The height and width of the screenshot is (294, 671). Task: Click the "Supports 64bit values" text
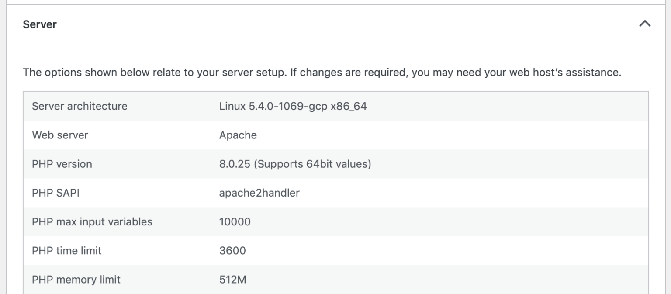[x=312, y=164]
